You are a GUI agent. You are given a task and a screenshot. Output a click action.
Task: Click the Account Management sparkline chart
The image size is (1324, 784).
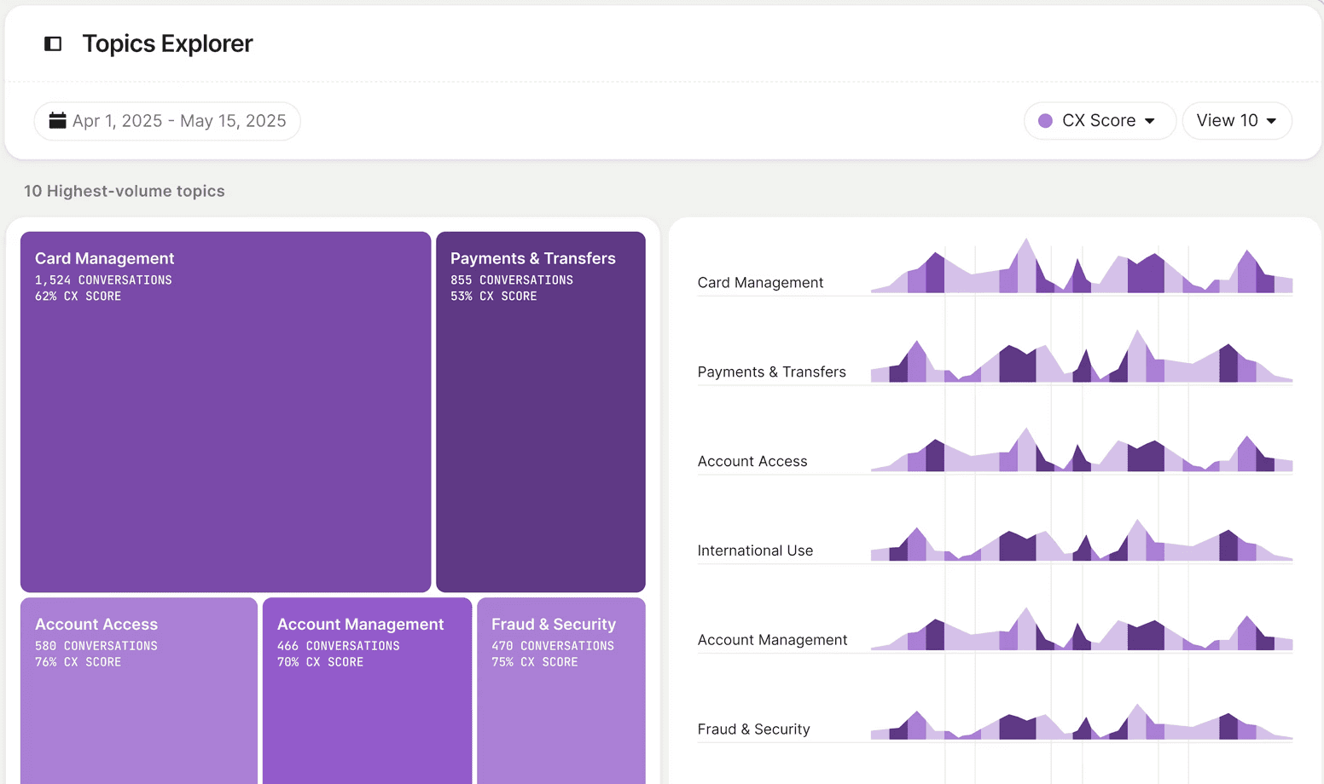tap(1082, 629)
